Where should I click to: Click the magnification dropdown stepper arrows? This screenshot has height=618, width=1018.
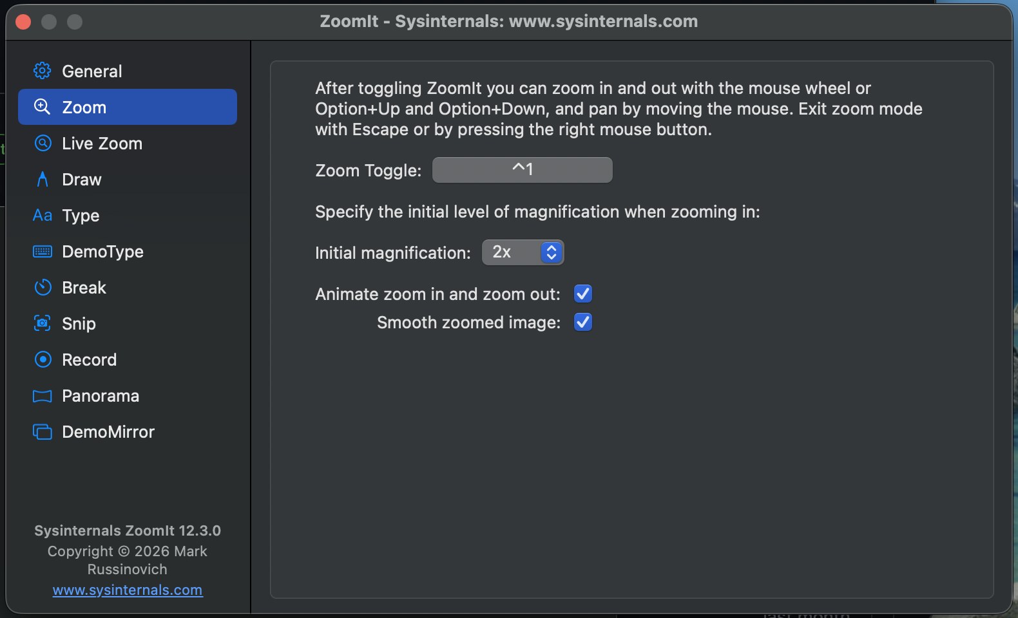click(x=552, y=252)
